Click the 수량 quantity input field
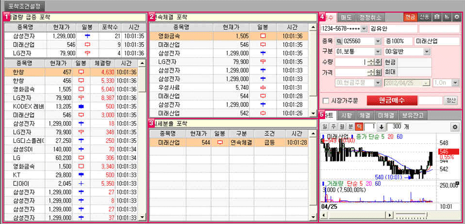 351,62
